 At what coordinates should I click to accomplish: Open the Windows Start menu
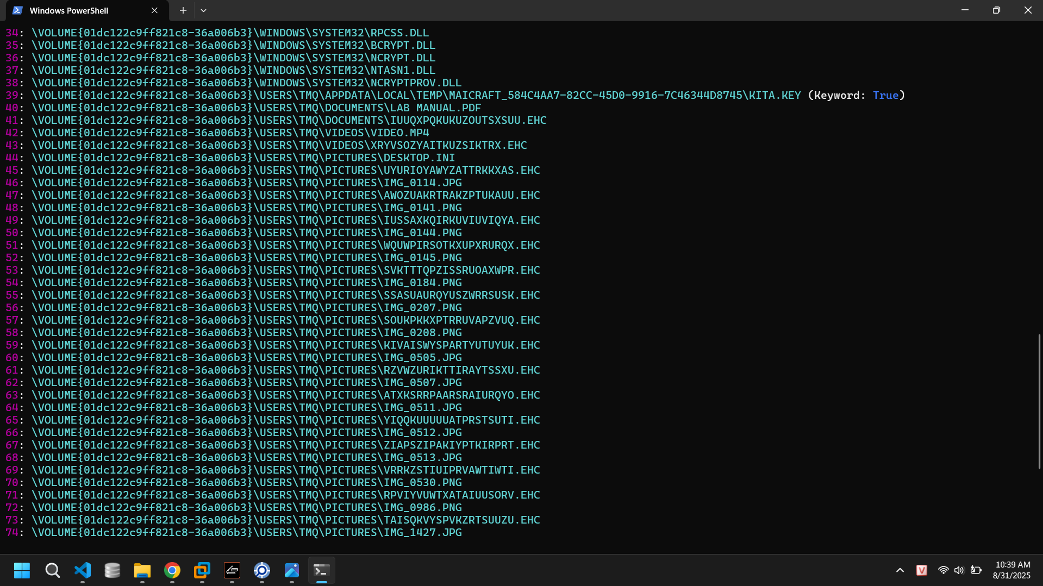(22, 570)
